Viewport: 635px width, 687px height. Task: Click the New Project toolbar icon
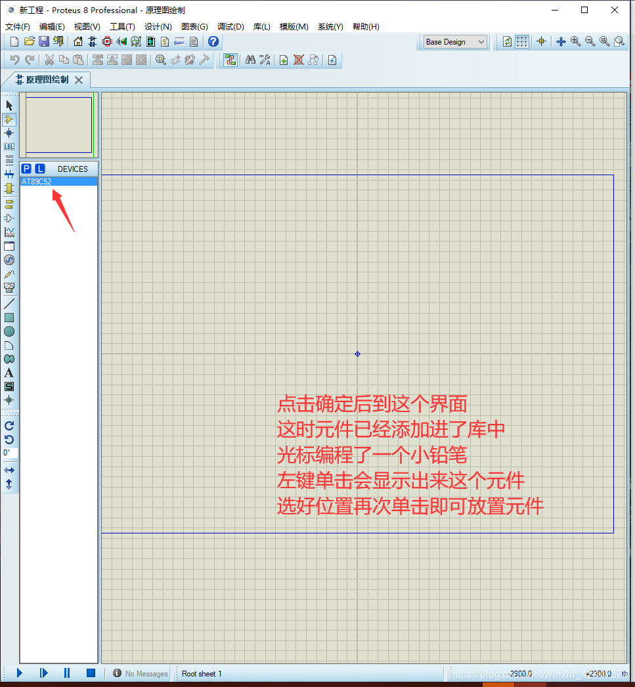(14, 41)
